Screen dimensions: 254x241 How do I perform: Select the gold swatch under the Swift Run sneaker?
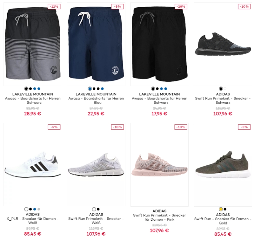[221, 209]
